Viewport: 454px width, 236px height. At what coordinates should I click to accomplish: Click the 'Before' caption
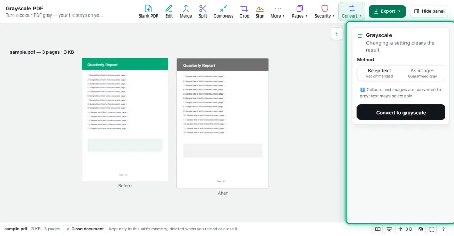point(125,186)
